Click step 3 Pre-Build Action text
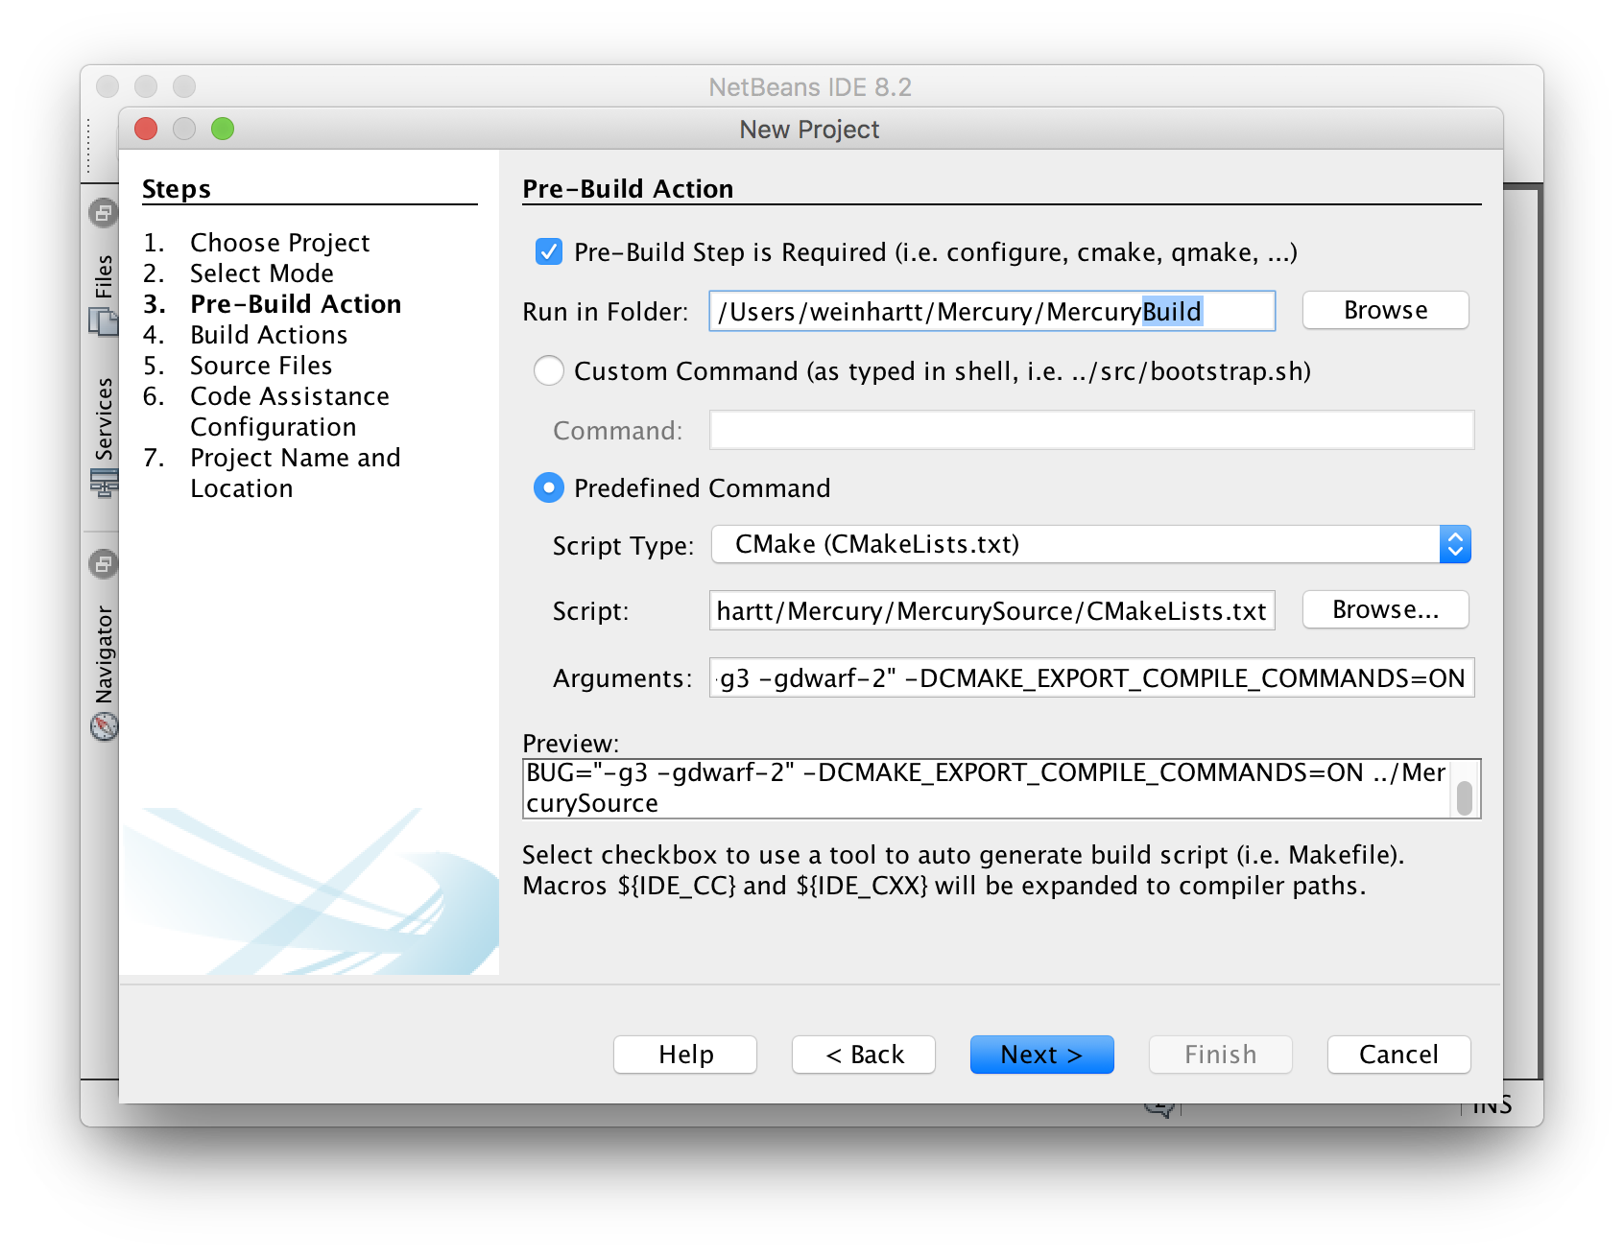The image size is (1624, 1257). (x=296, y=304)
